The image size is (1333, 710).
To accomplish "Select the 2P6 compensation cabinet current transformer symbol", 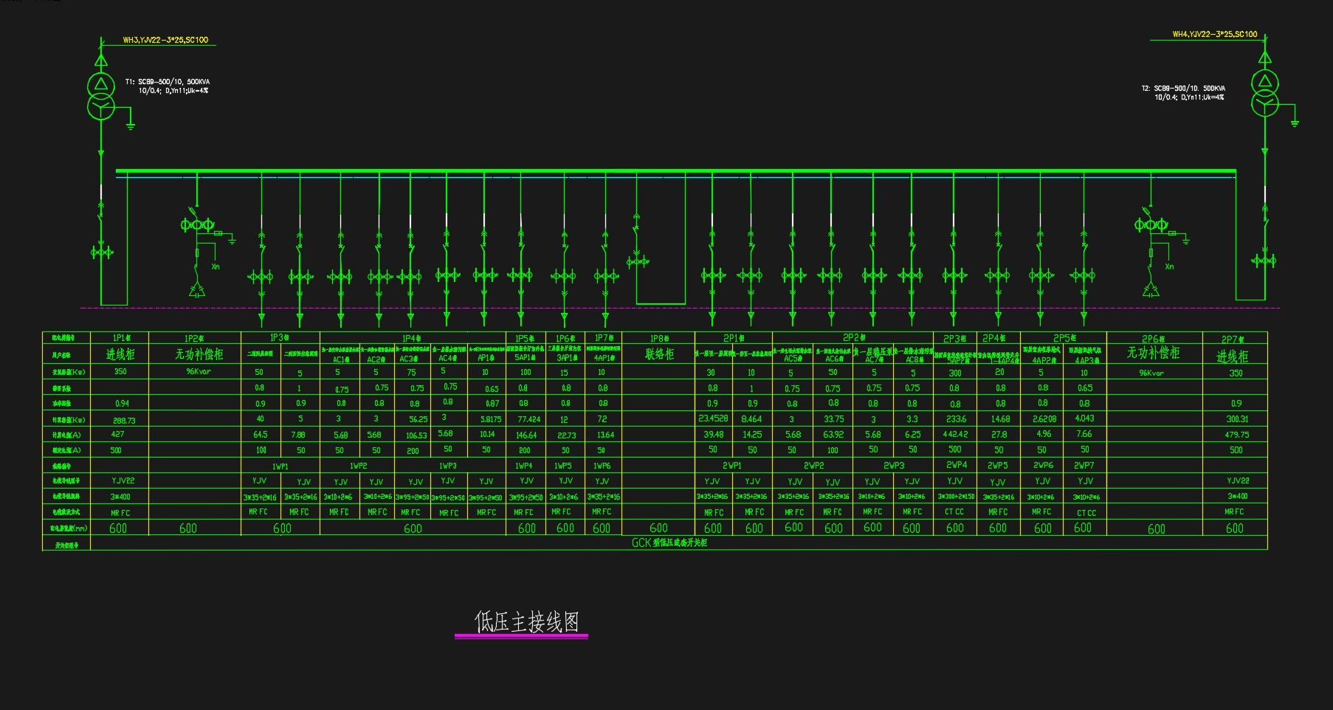I will coord(1151,224).
